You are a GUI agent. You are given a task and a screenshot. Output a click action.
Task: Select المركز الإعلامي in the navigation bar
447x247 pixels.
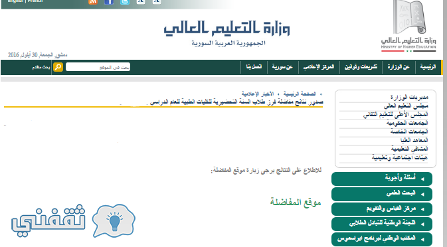(319, 67)
